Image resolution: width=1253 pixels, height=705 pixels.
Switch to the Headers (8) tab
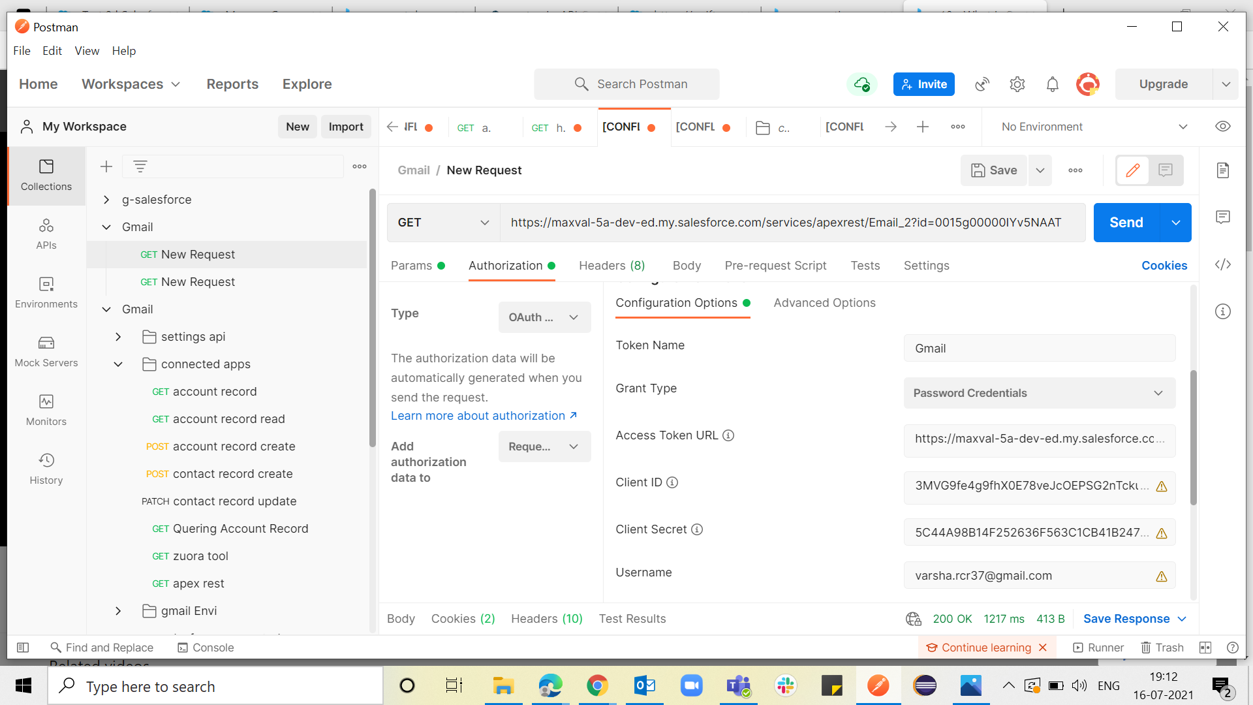point(611,266)
